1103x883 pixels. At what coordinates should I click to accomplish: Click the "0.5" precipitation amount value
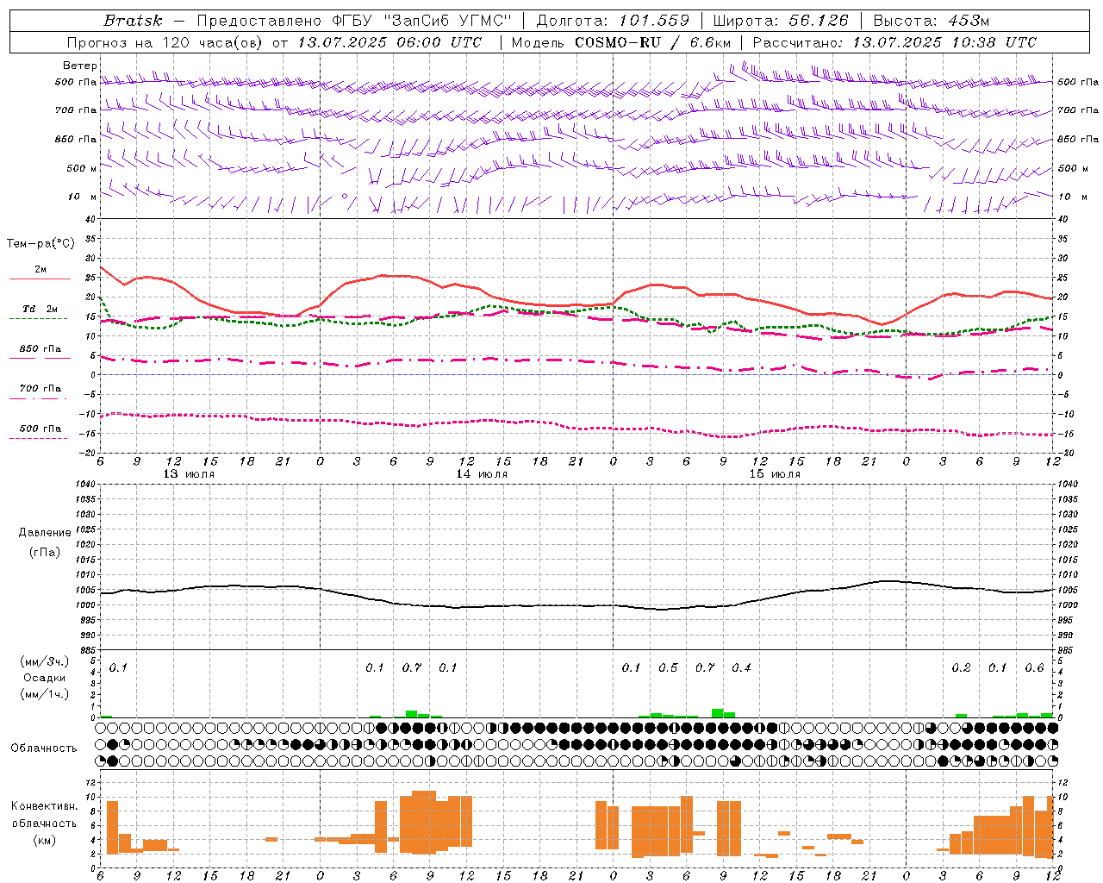[668, 667]
